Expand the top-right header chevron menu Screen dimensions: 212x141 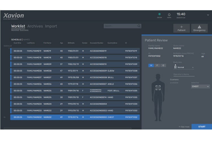(x=208, y=15)
